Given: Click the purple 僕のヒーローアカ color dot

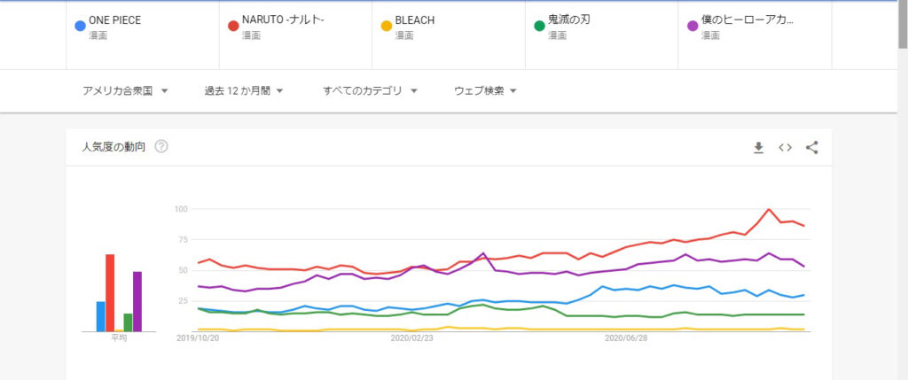Looking at the screenshot, I should tap(693, 26).
